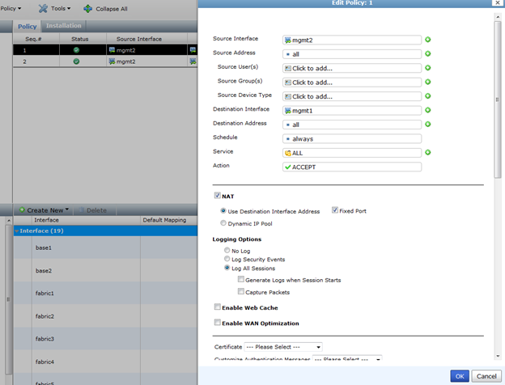The image size is (505, 385).
Task: Expand the Create New dropdown
Action: tap(47, 210)
